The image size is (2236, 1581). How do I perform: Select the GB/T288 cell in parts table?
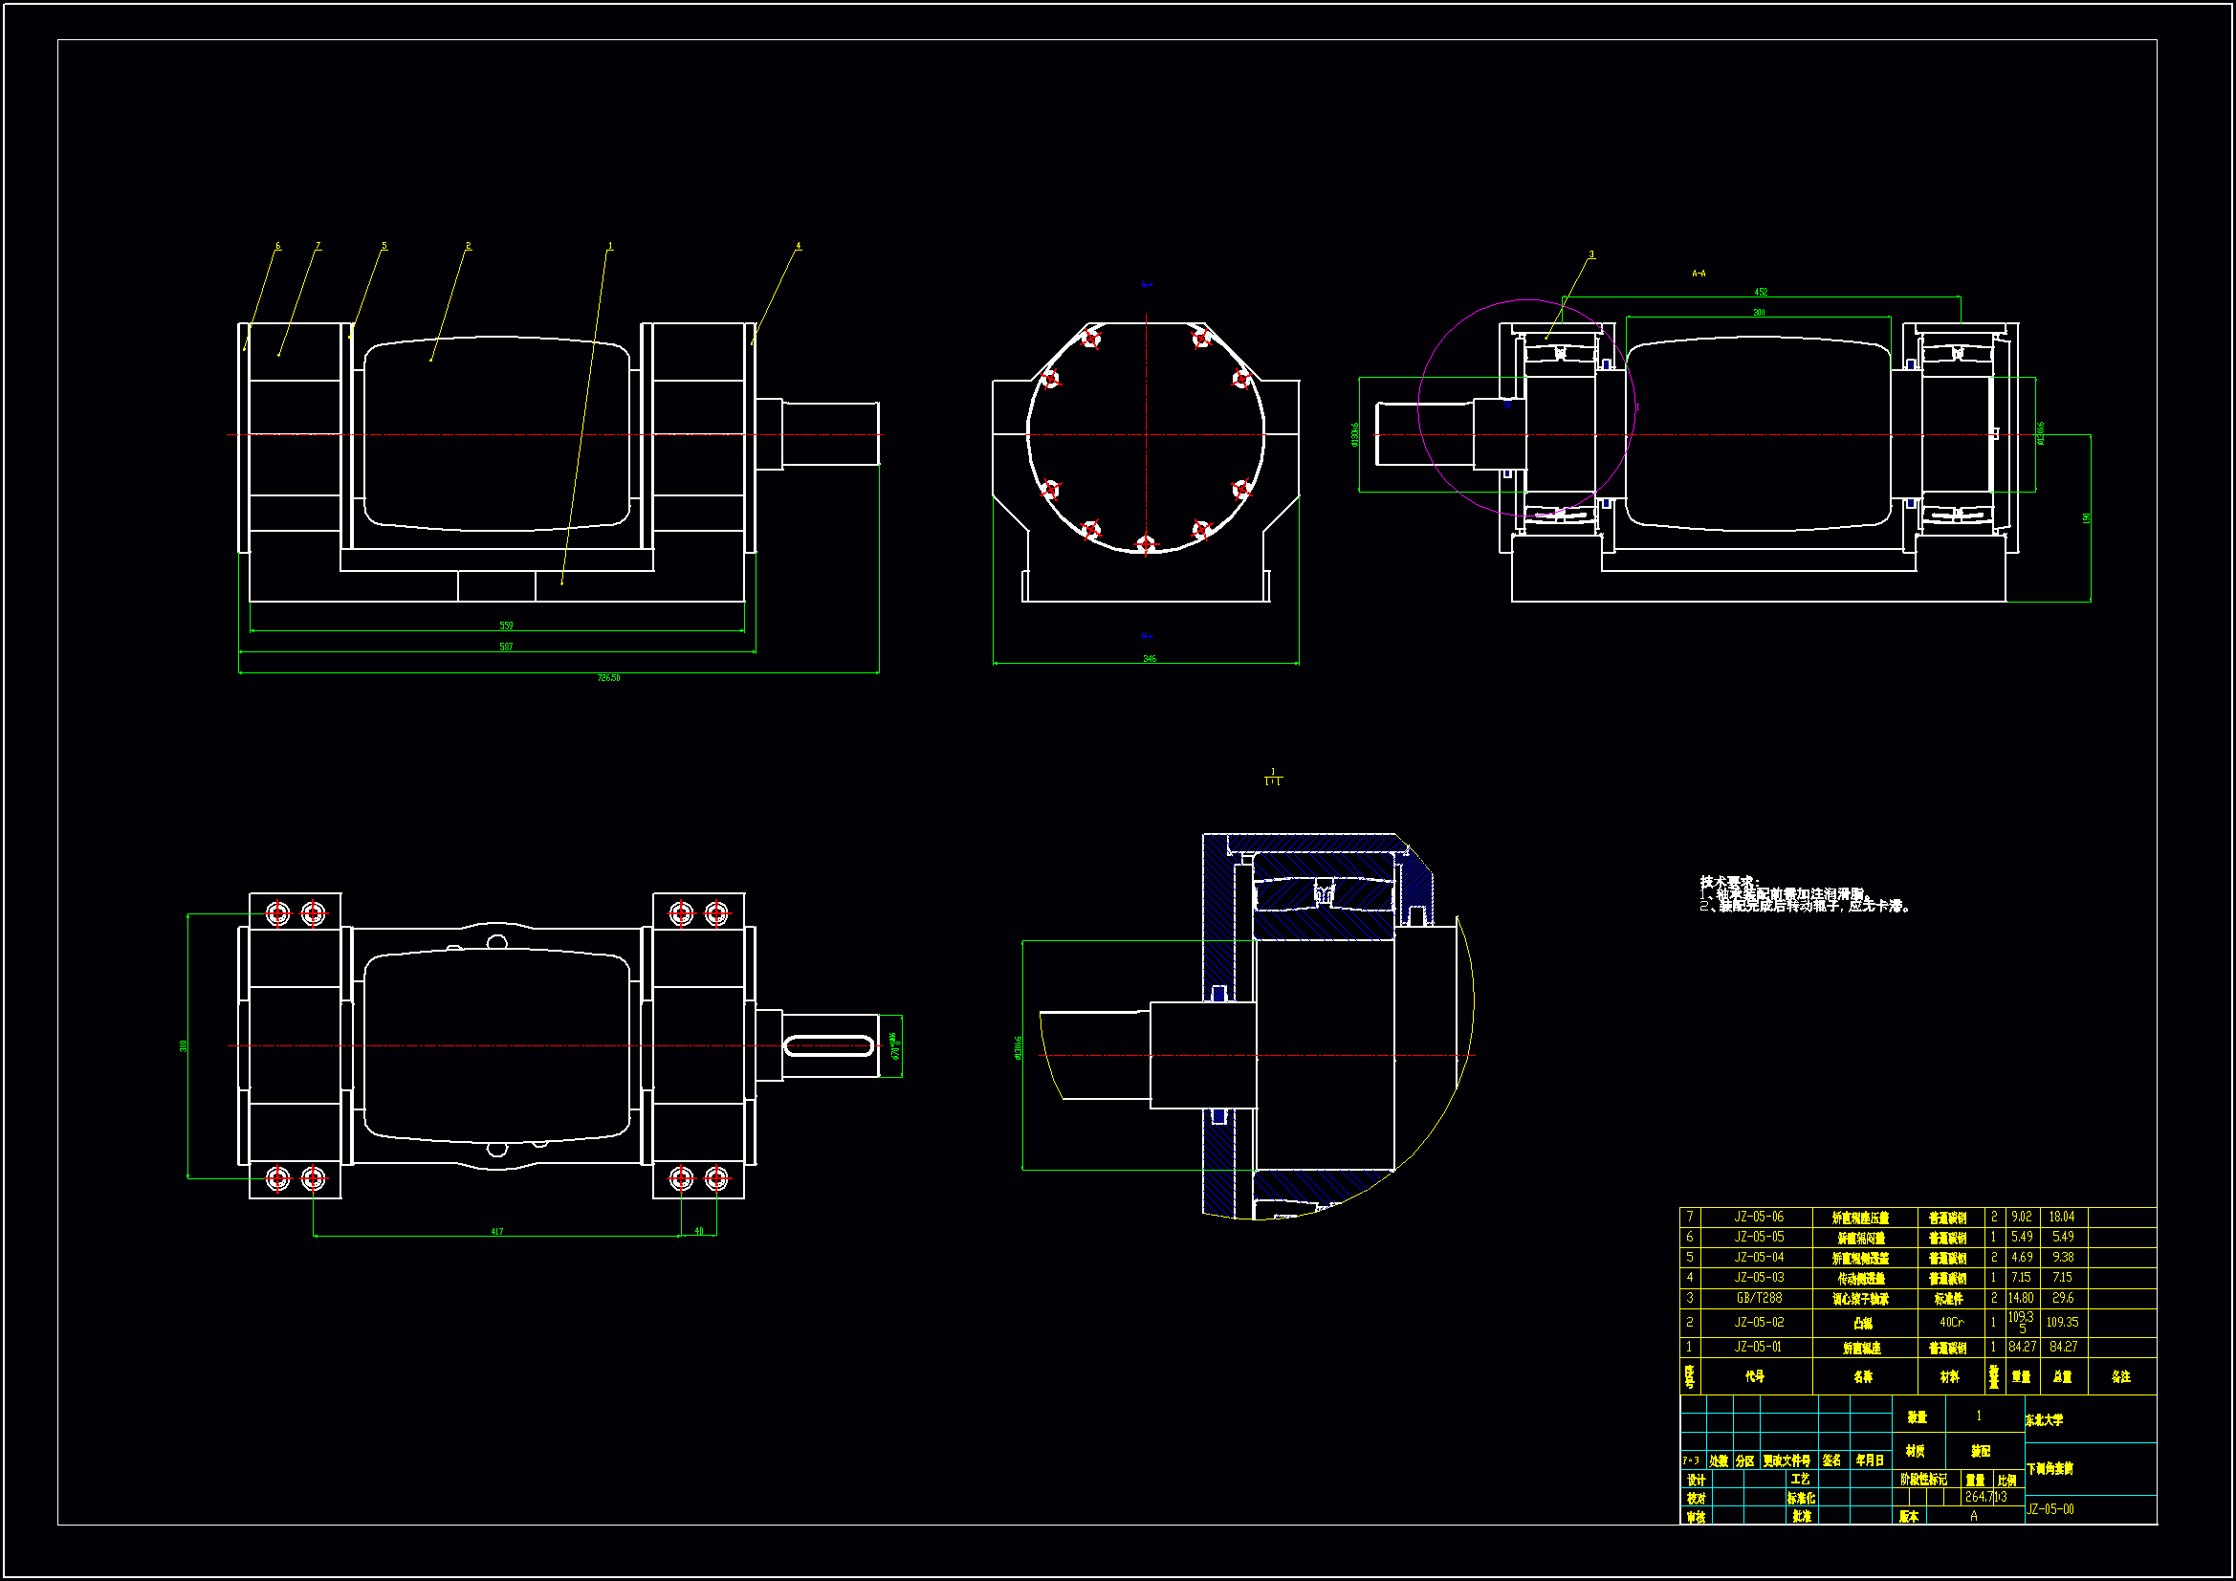(1759, 1298)
